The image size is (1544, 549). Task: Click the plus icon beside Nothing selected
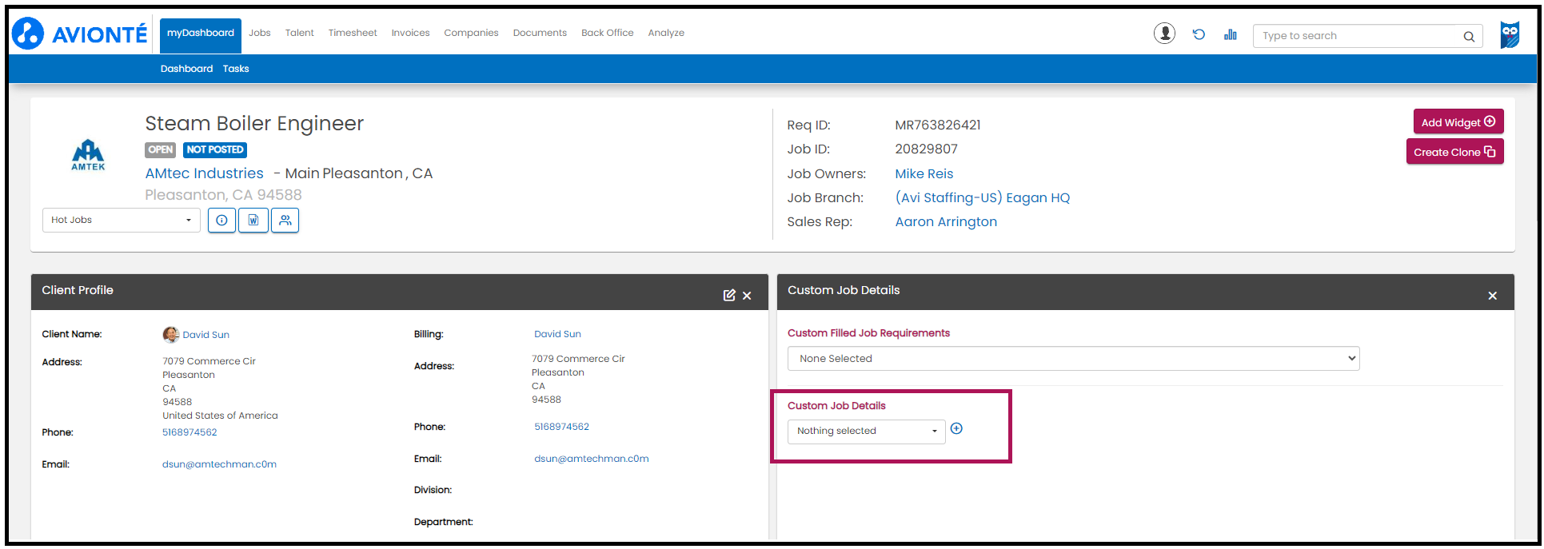(x=956, y=429)
